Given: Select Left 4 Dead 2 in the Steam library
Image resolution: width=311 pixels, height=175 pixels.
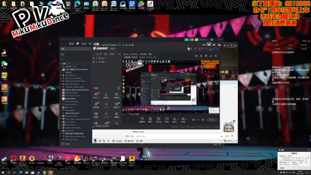Looking at the screenshot, I should tap(69, 122).
